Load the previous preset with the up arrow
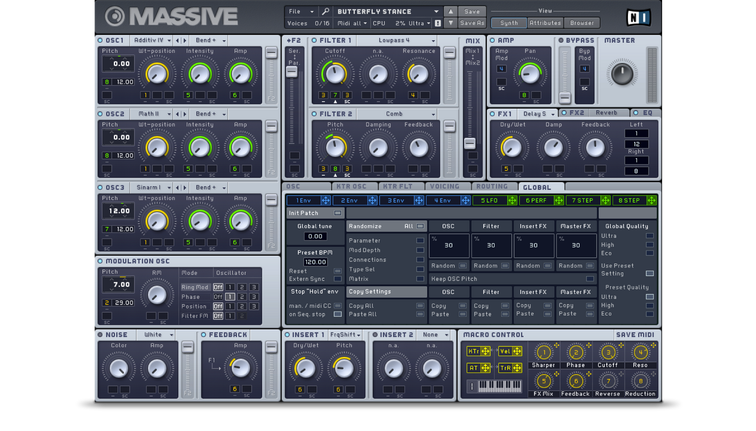The image size is (756, 431). 450,11
